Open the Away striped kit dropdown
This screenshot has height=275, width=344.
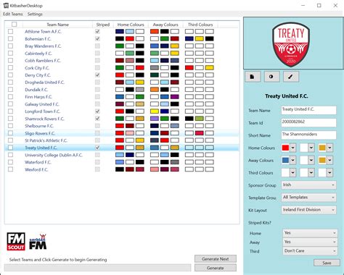click(x=310, y=242)
